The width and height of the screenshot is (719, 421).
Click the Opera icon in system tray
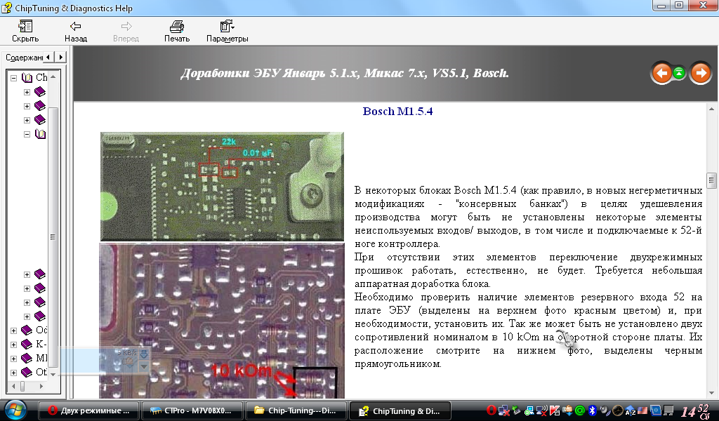(x=491, y=410)
